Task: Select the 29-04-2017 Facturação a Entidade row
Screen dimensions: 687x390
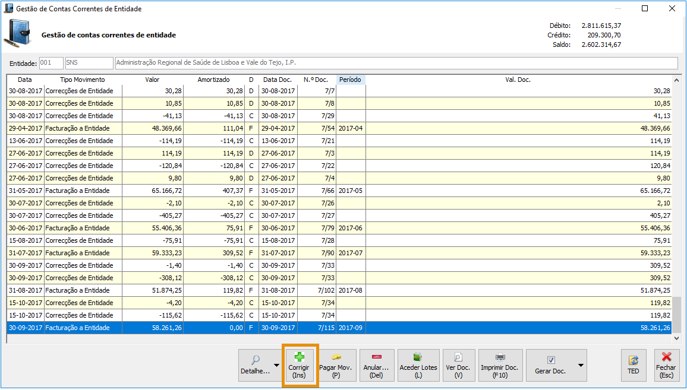Action: (x=77, y=128)
